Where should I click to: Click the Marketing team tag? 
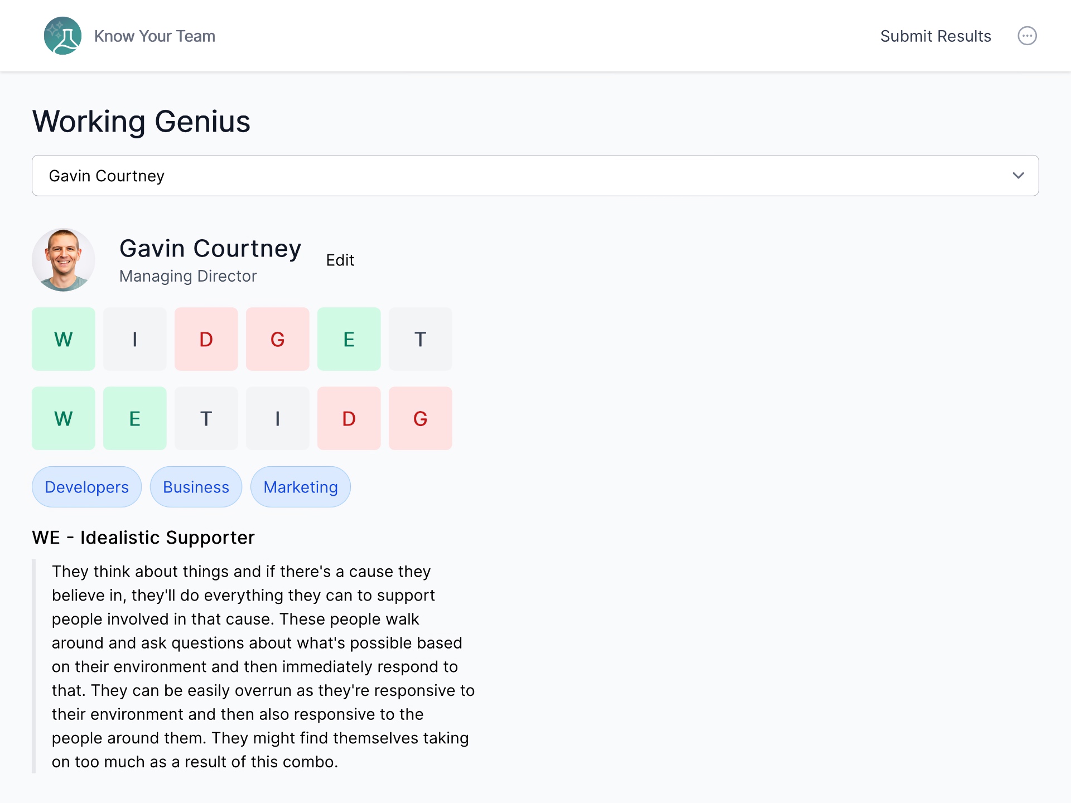(x=301, y=487)
